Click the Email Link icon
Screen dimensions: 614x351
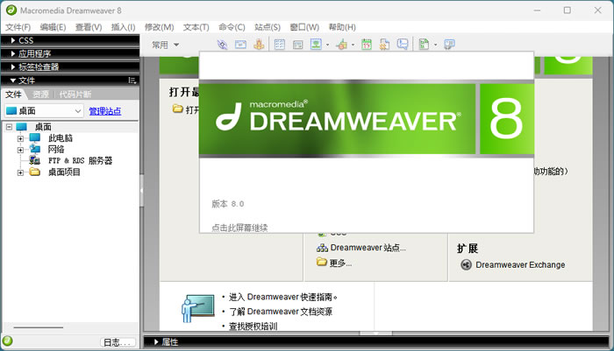(x=240, y=45)
